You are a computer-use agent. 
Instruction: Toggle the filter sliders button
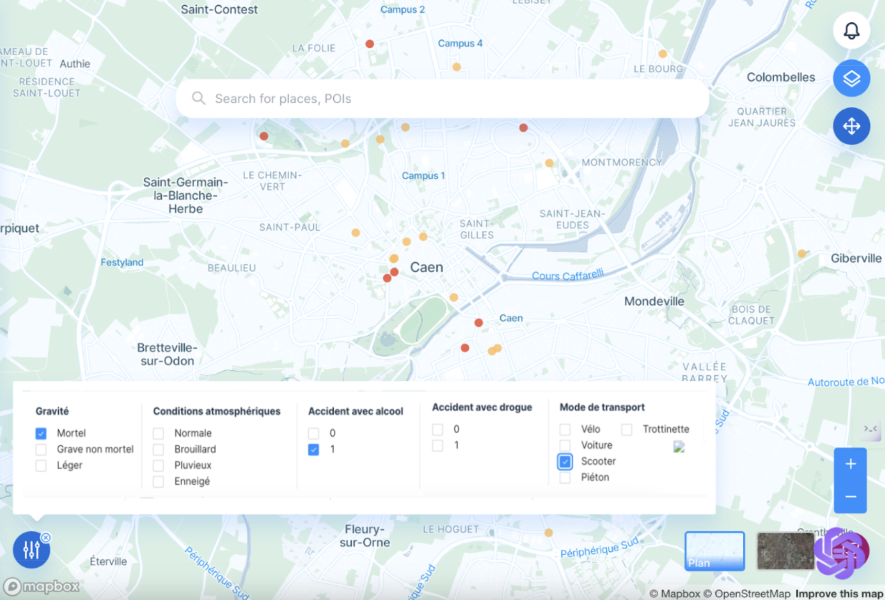click(31, 550)
